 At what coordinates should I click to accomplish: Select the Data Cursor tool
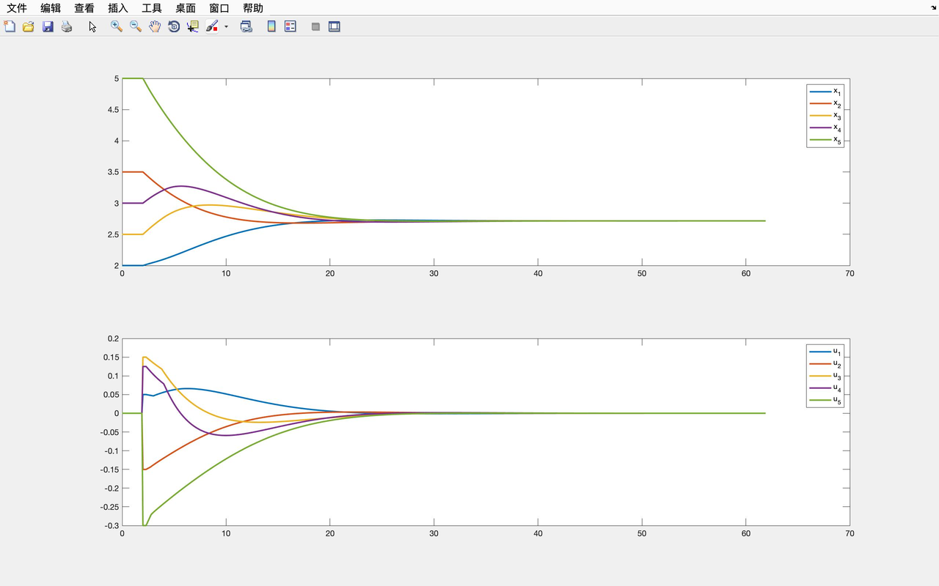[x=193, y=26]
